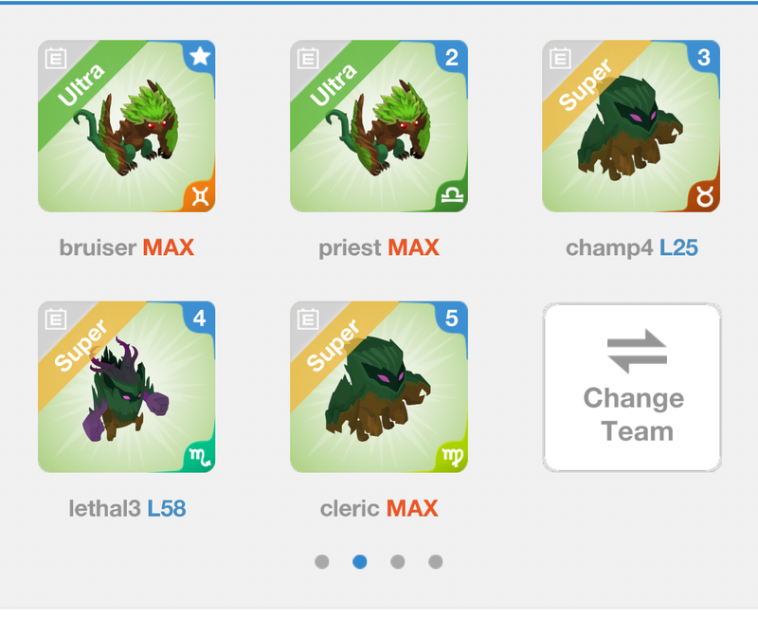Click the number 3 slot badge on champ4
758x619 pixels.
coord(704,58)
